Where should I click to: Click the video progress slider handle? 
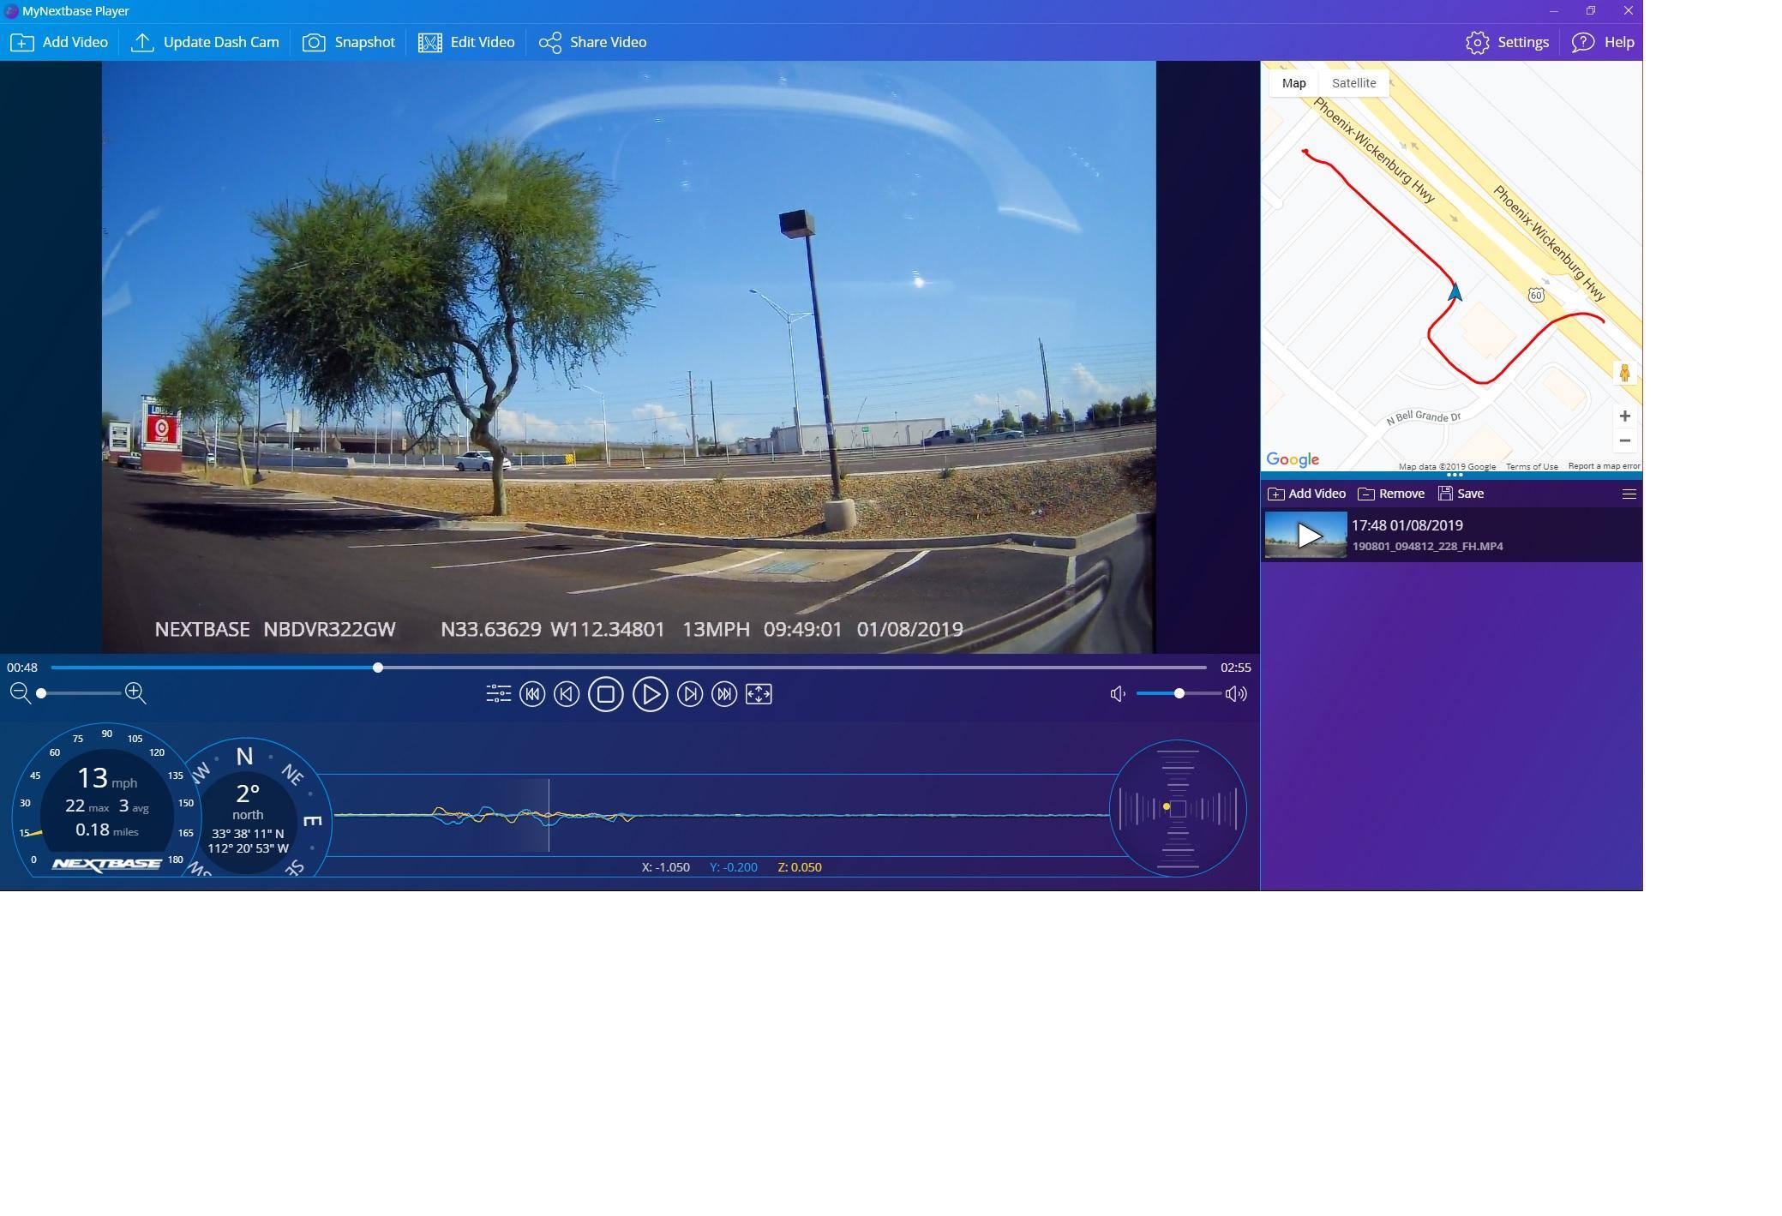pos(378,668)
